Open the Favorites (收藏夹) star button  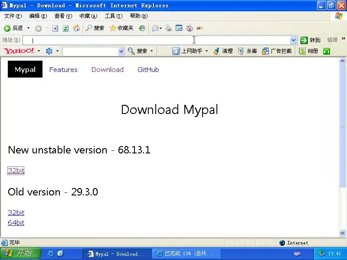121,28
